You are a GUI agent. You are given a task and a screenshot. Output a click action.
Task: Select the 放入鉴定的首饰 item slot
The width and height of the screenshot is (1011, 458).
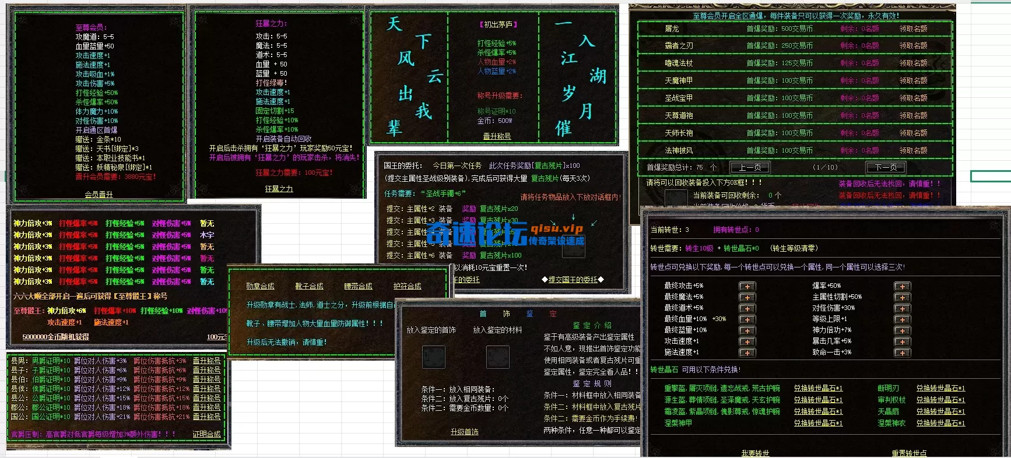pos(433,357)
